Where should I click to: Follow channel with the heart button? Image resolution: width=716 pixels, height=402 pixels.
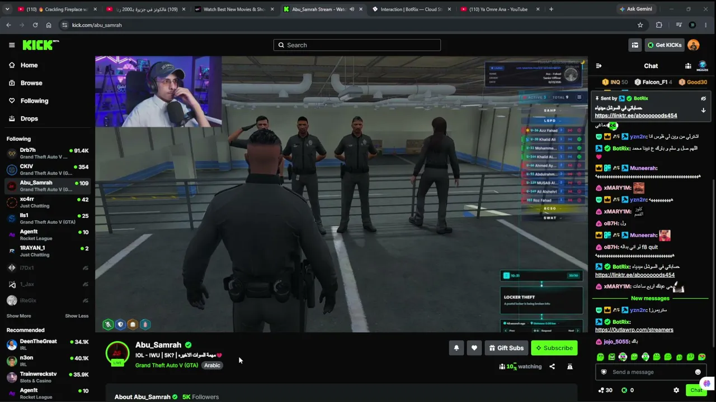[x=474, y=348]
